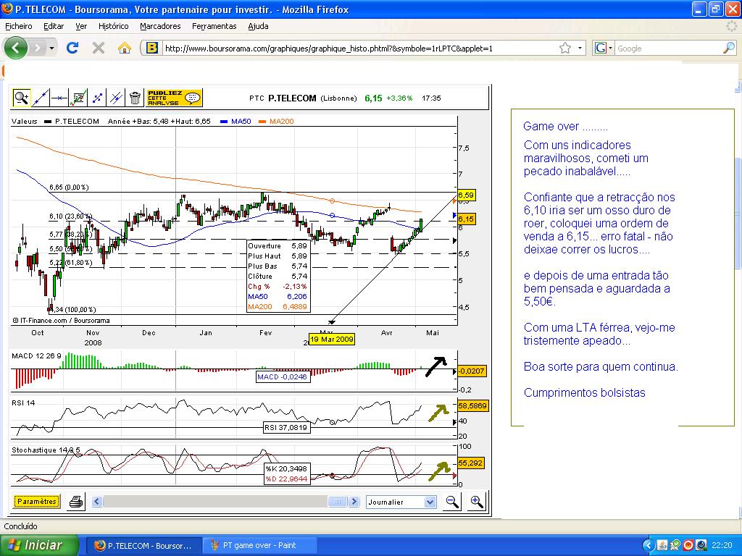
Task: Open the Marcadores menu
Action: tap(160, 26)
